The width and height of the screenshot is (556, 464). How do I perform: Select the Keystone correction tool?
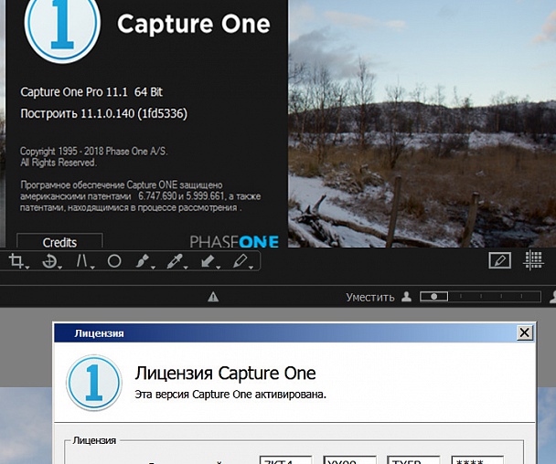pyautogui.click(x=82, y=261)
